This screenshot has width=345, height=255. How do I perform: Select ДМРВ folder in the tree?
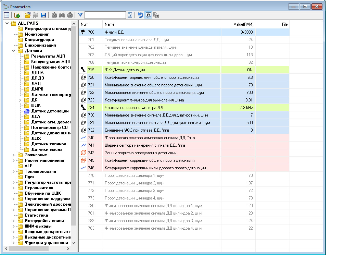coord(37,89)
